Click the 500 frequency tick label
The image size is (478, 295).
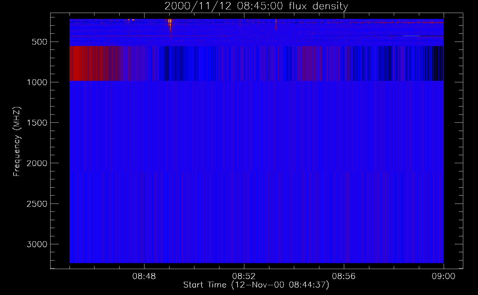pos(40,42)
